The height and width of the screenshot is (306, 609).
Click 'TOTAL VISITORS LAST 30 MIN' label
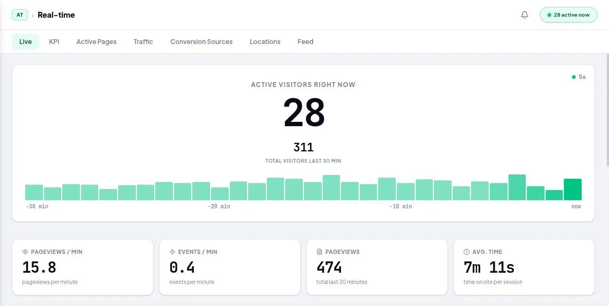coord(303,161)
